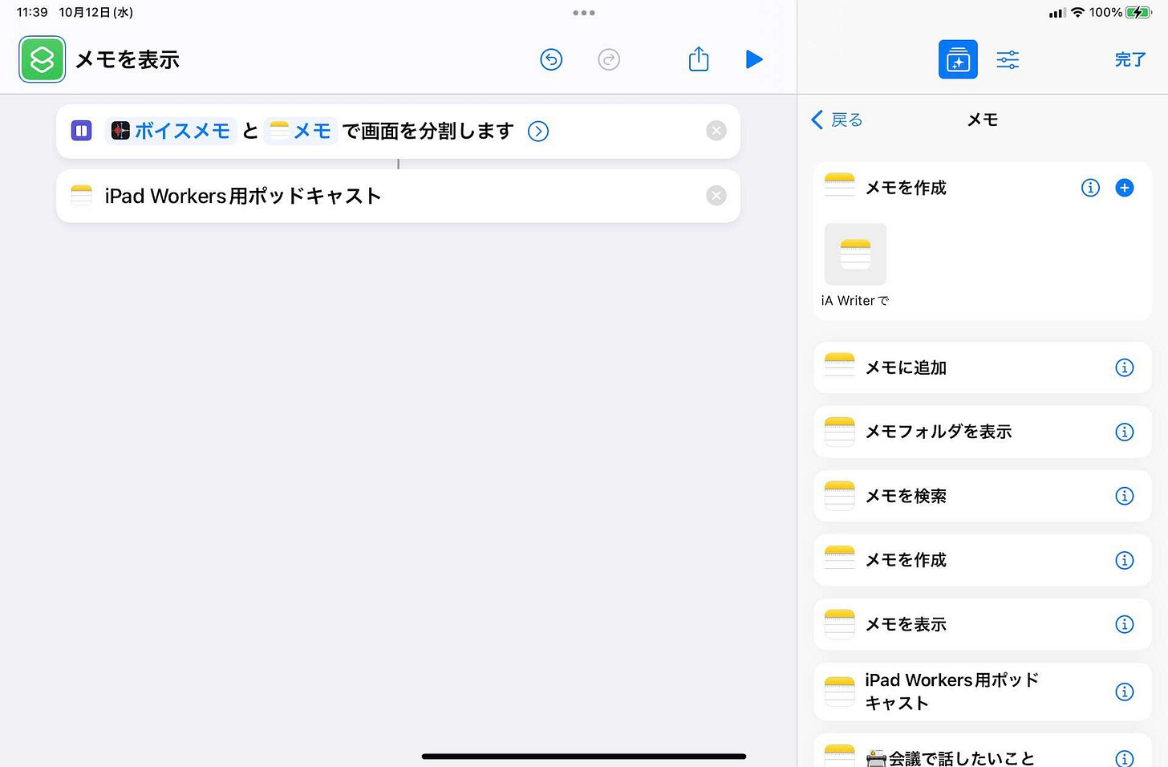Tap the 100% battery indicator
Image resolution: width=1168 pixels, height=767 pixels.
pyautogui.click(x=1121, y=13)
